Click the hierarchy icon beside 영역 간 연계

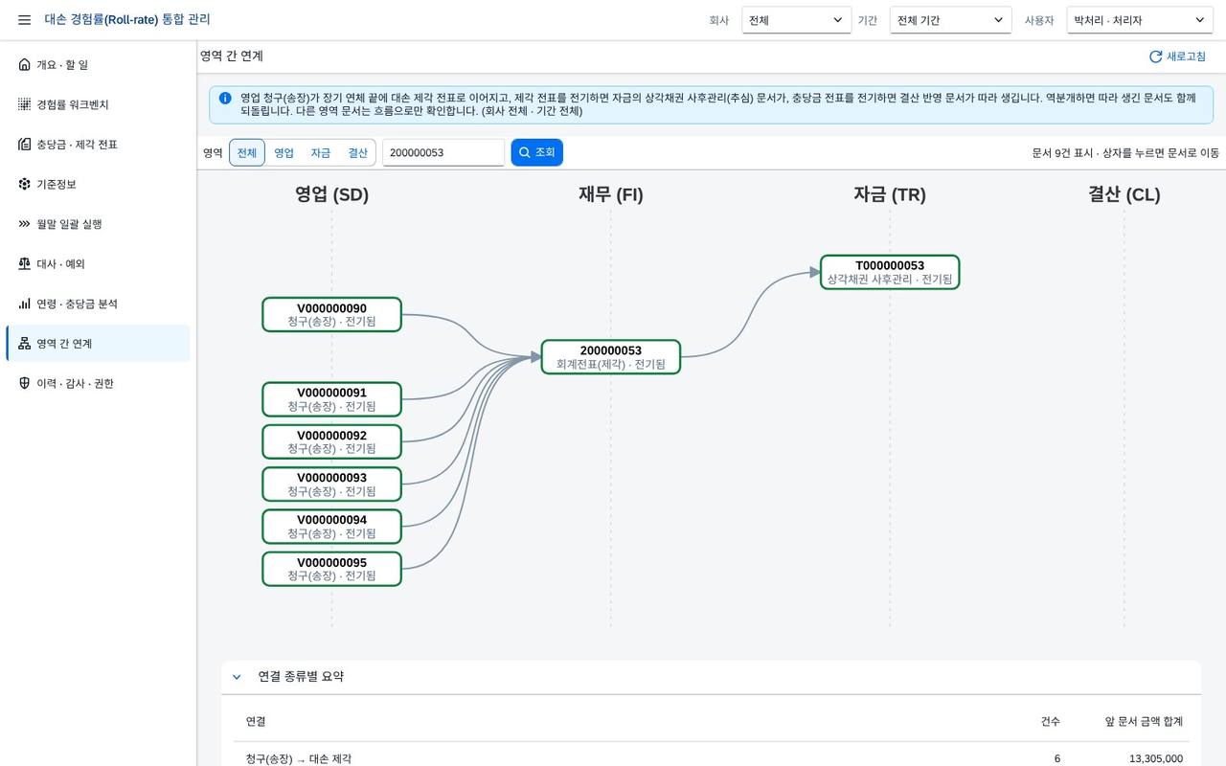point(24,343)
